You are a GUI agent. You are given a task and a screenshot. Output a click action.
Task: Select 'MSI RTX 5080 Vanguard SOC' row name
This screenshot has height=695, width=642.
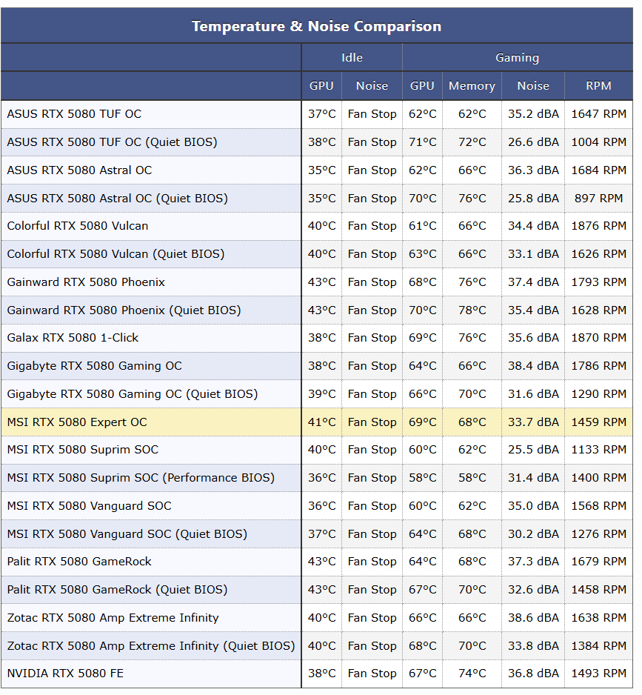pos(89,506)
